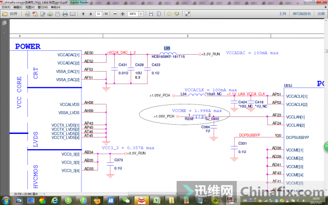Click the VCCALVDS pin label
This screenshot has width=328, height=205.
[69, 104]
